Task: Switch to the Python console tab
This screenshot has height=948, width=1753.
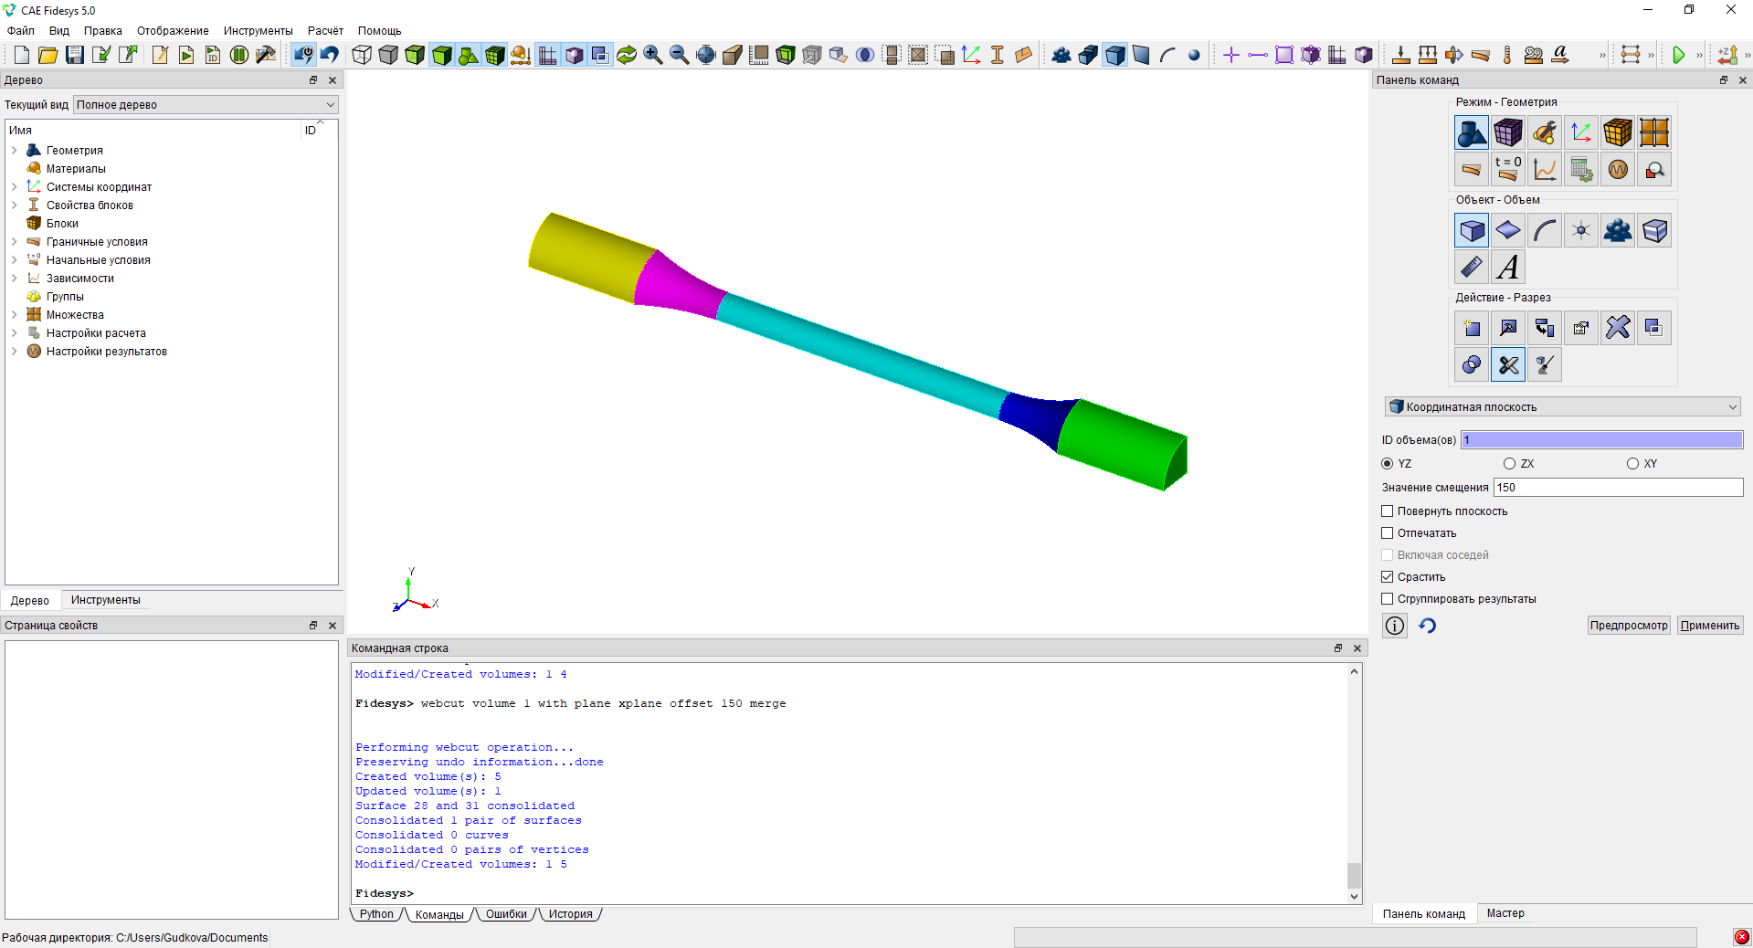Action: pos(376,914)
